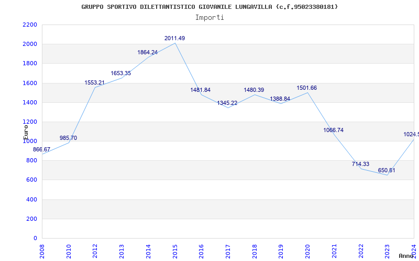Select the 866.67 data label

click(x=41, y=149)
